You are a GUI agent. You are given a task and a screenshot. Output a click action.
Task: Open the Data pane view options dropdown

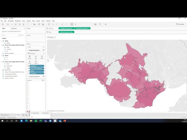coord(24,35)
